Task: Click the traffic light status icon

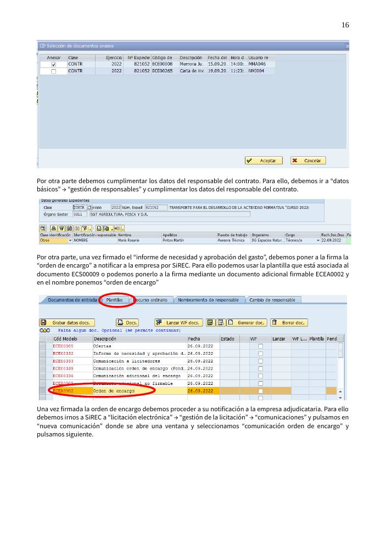Action: click(x=45, y=331)
